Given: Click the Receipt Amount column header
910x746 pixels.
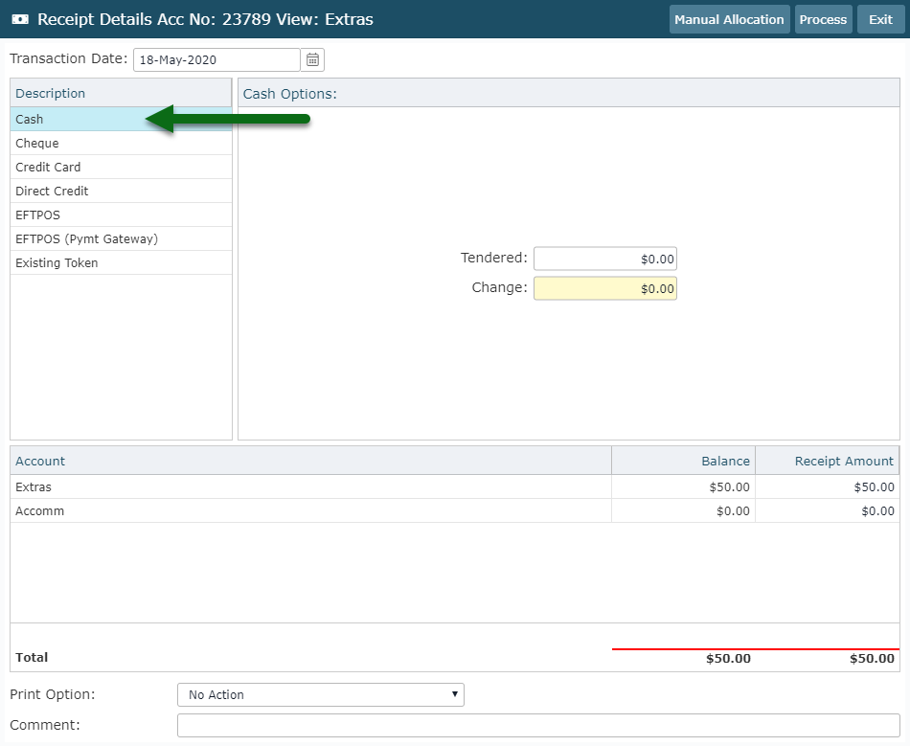Looking at the screenshot, I should 827,462.
